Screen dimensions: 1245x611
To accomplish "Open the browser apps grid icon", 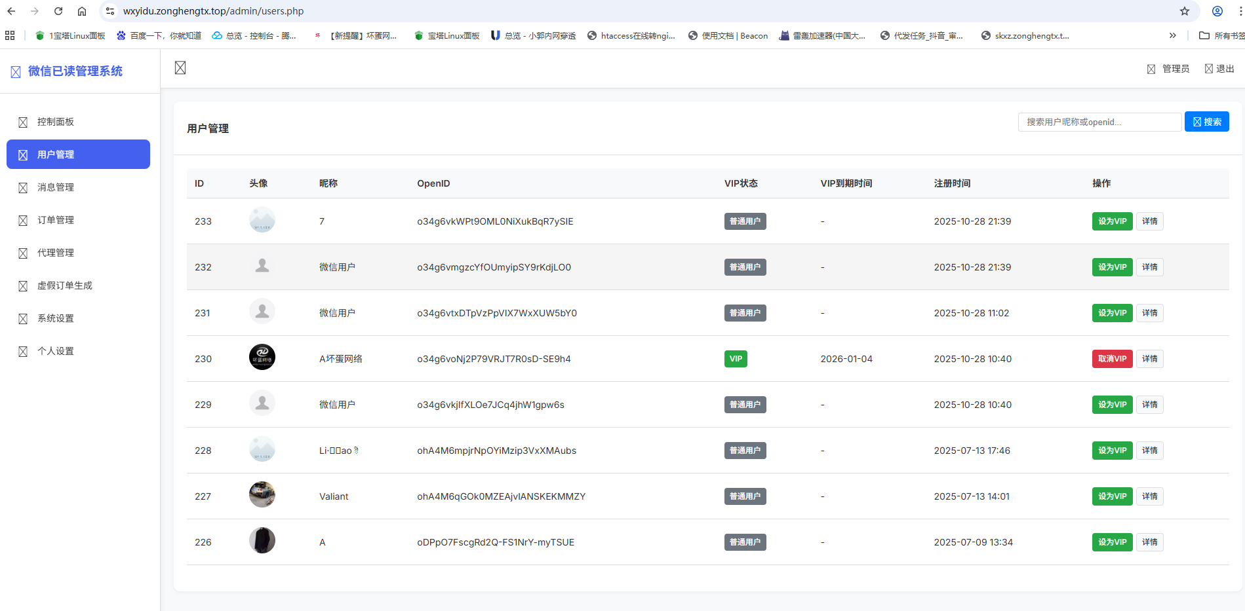I will (10, 35).
